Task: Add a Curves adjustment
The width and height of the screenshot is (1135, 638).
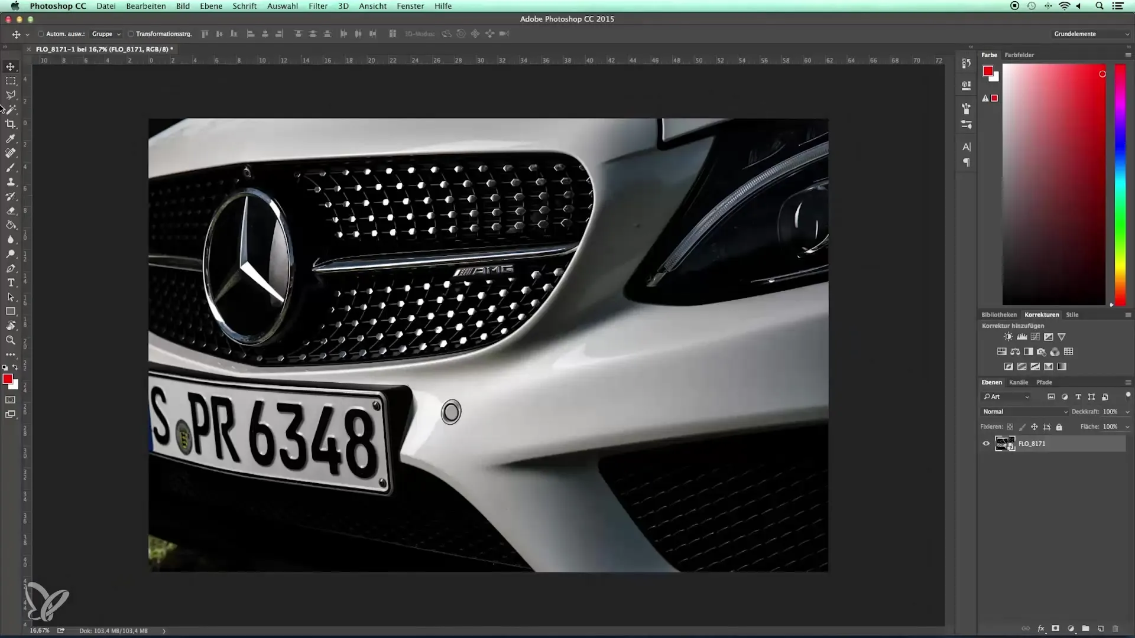Action: tap(1035, 337)
